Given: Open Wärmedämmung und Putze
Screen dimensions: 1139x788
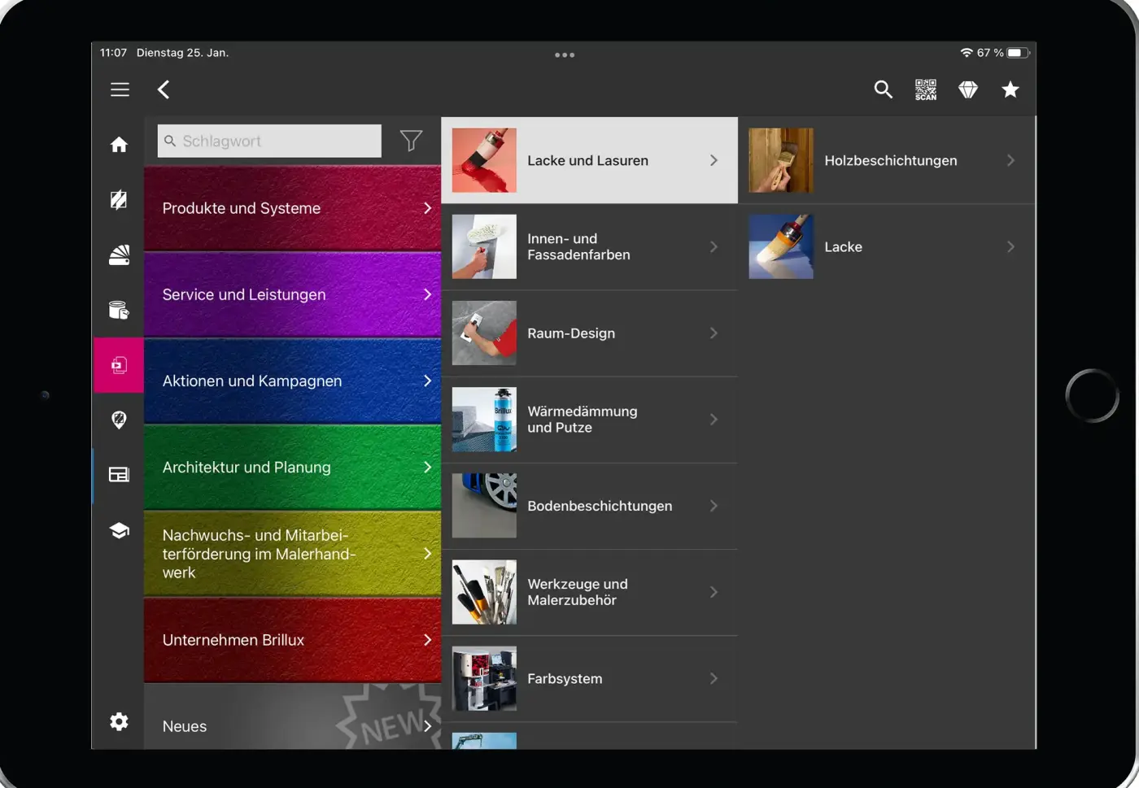Looking at the screenshot, I should coord(589,420).
